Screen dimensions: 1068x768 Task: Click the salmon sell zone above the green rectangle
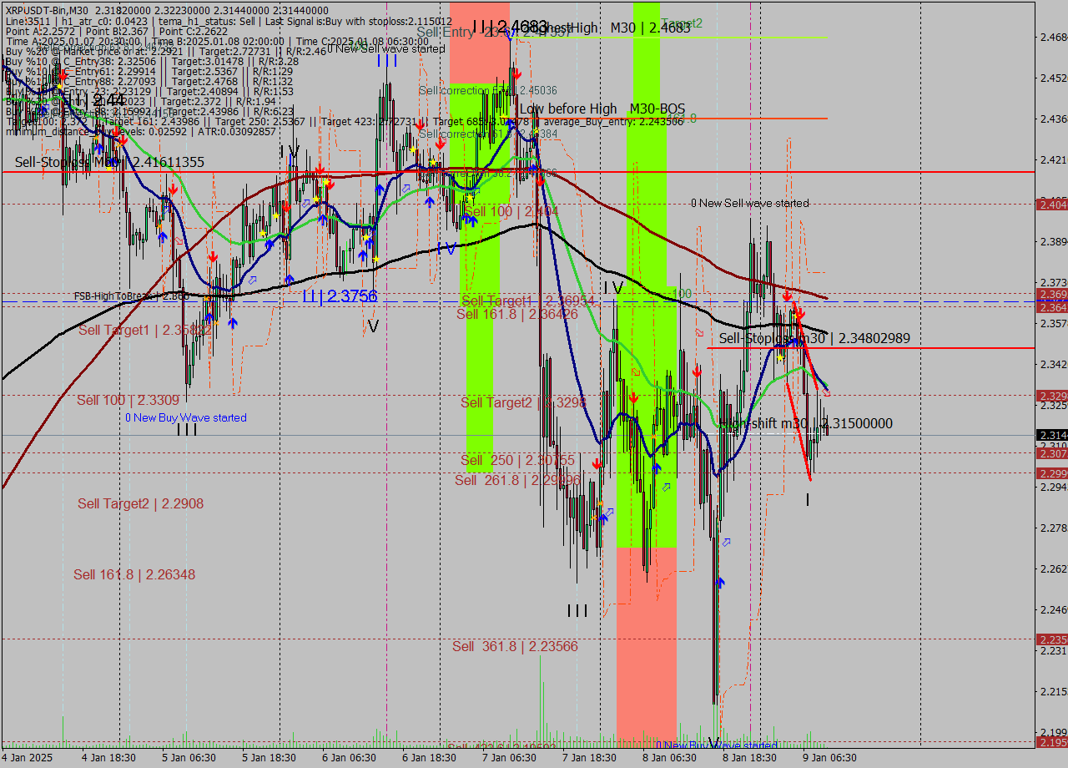(480, 42)
